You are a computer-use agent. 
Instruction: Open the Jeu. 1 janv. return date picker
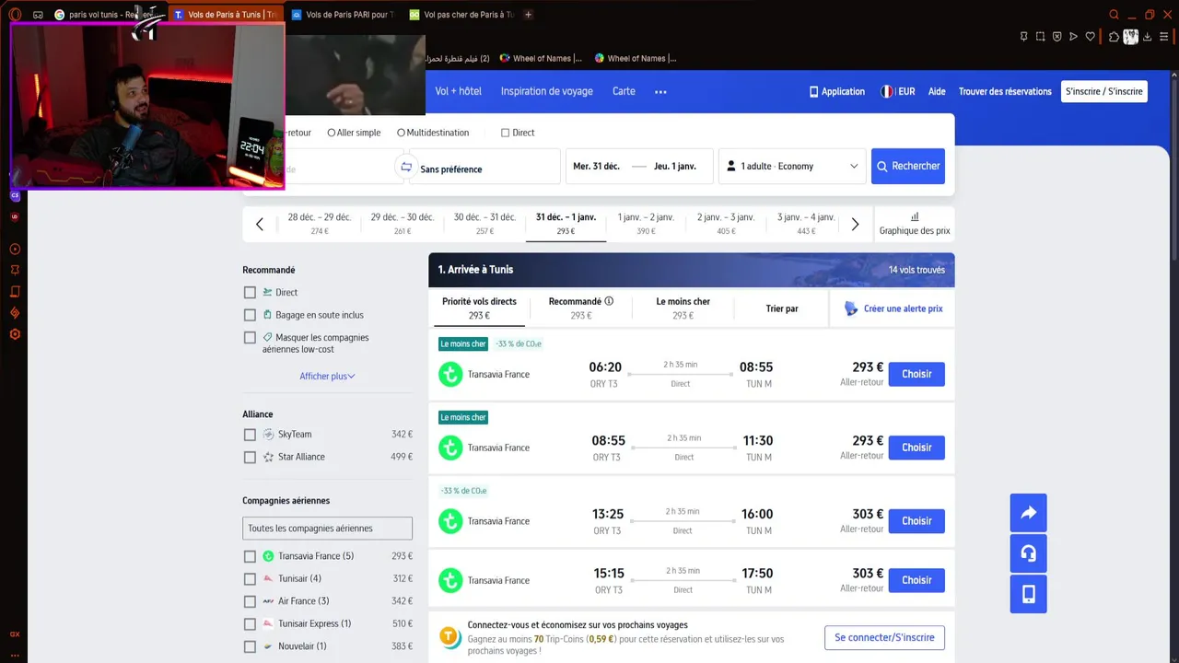click(675, 167)
